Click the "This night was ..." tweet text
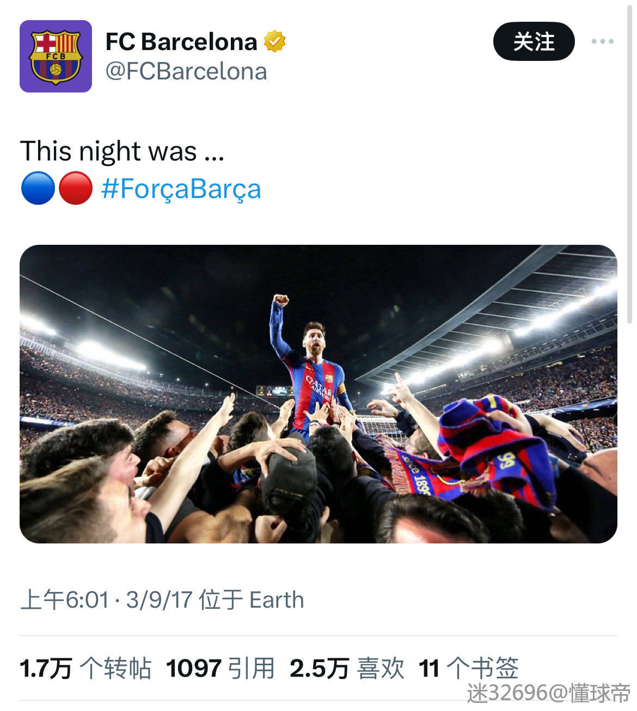Viewport: 637px width, 711px height. pos(122,151)
